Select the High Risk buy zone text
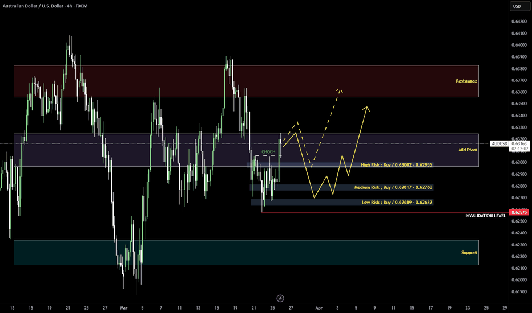The width and height of the screenshot is (532, 313). tap(397, 165)
